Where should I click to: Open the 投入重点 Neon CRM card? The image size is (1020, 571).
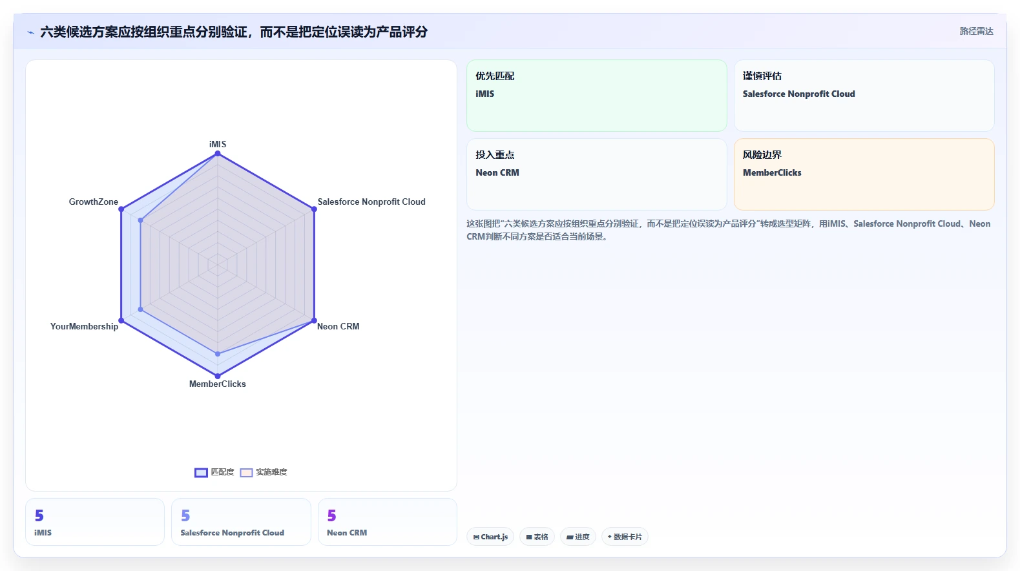pos(597,174)
